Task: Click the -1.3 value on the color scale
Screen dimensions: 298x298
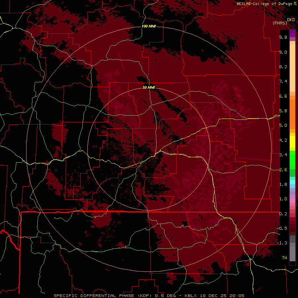Action: [x=282, y=243]
